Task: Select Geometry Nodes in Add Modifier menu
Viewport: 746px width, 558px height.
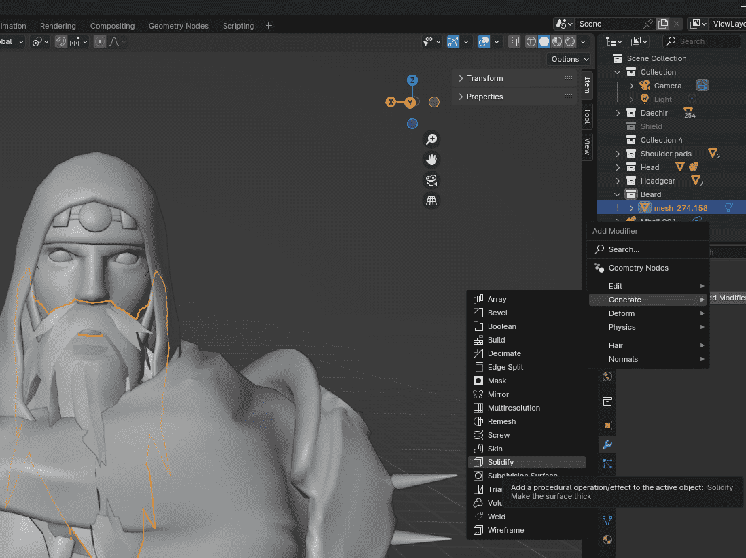Action: click(648, 268)
